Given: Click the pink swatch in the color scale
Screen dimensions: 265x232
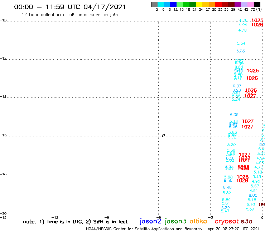Looking at the screenshot, I should coord(250,4).
